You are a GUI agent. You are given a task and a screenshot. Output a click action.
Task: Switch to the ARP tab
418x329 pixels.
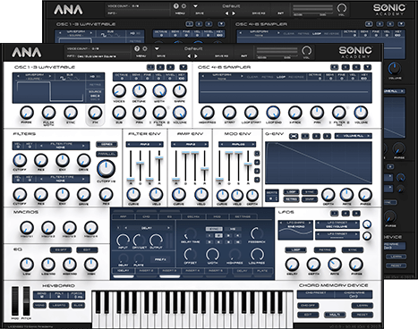click(124, 216)
